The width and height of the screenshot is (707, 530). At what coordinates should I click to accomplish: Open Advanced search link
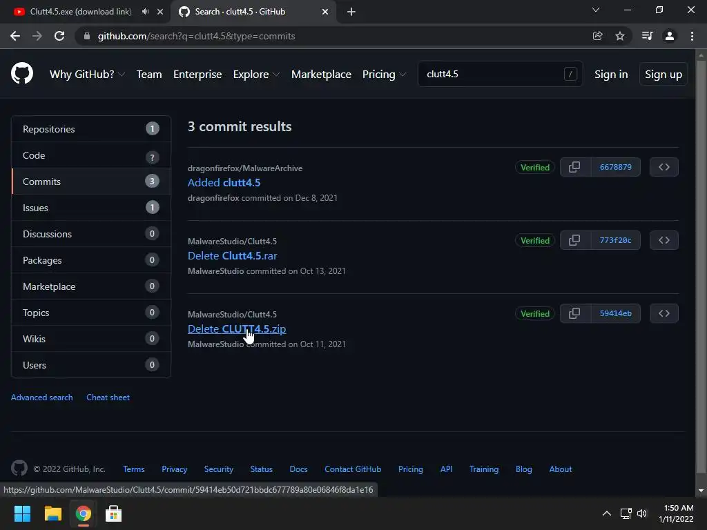pyautogui.click(x=42, y=397)
